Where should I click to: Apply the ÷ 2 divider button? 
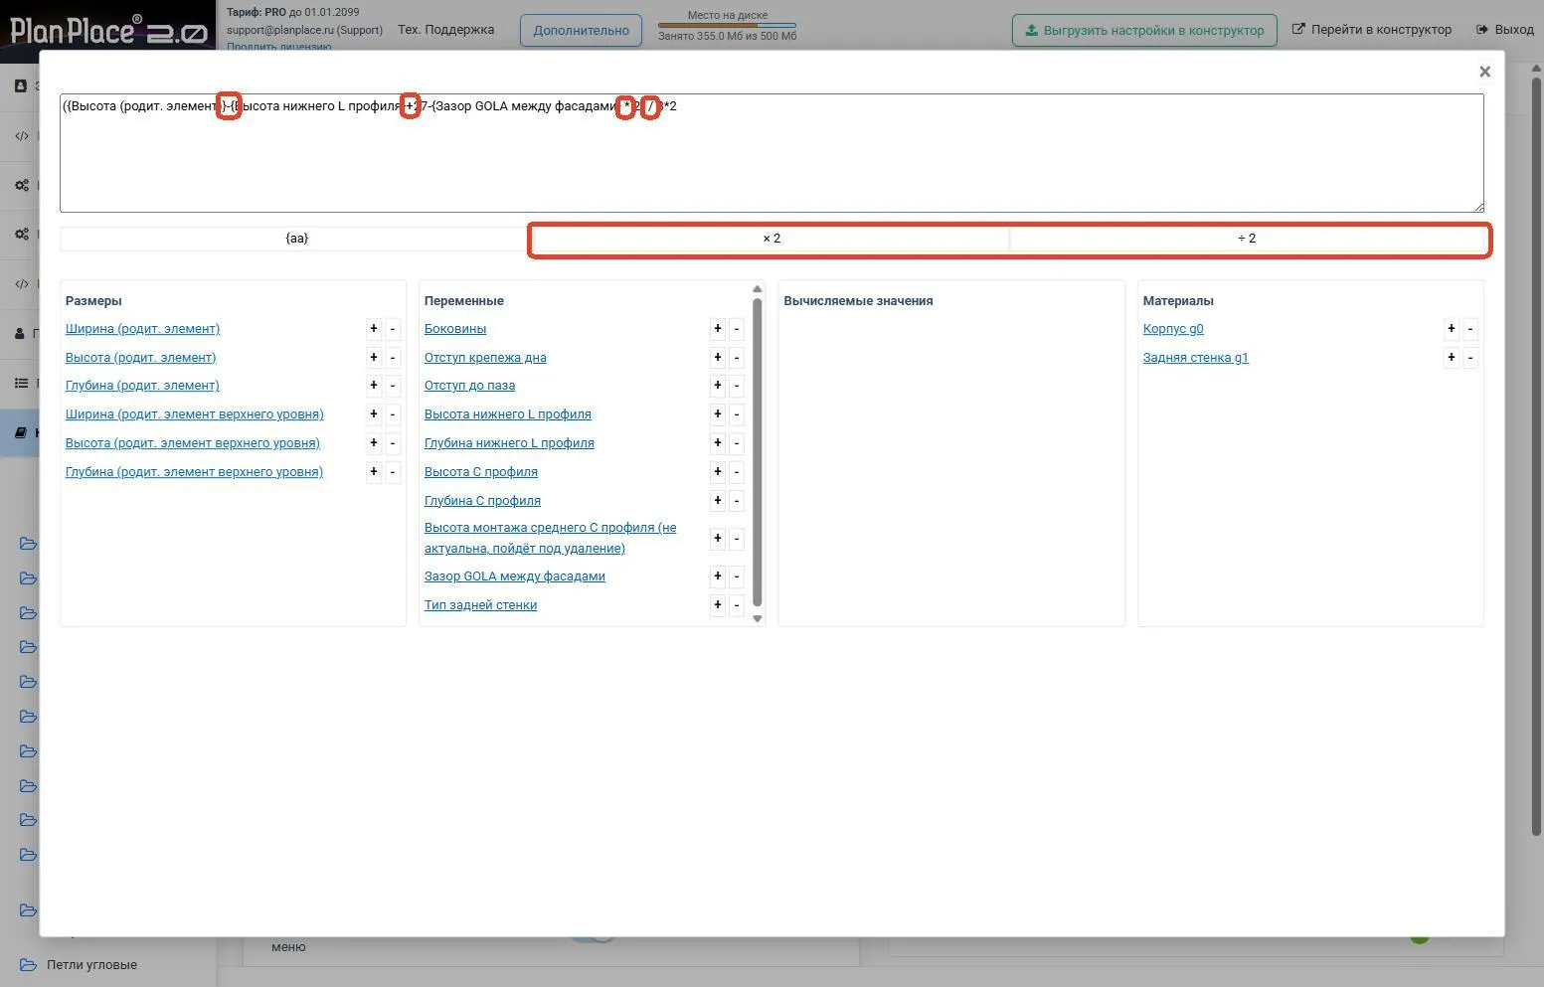(1247, 239)
